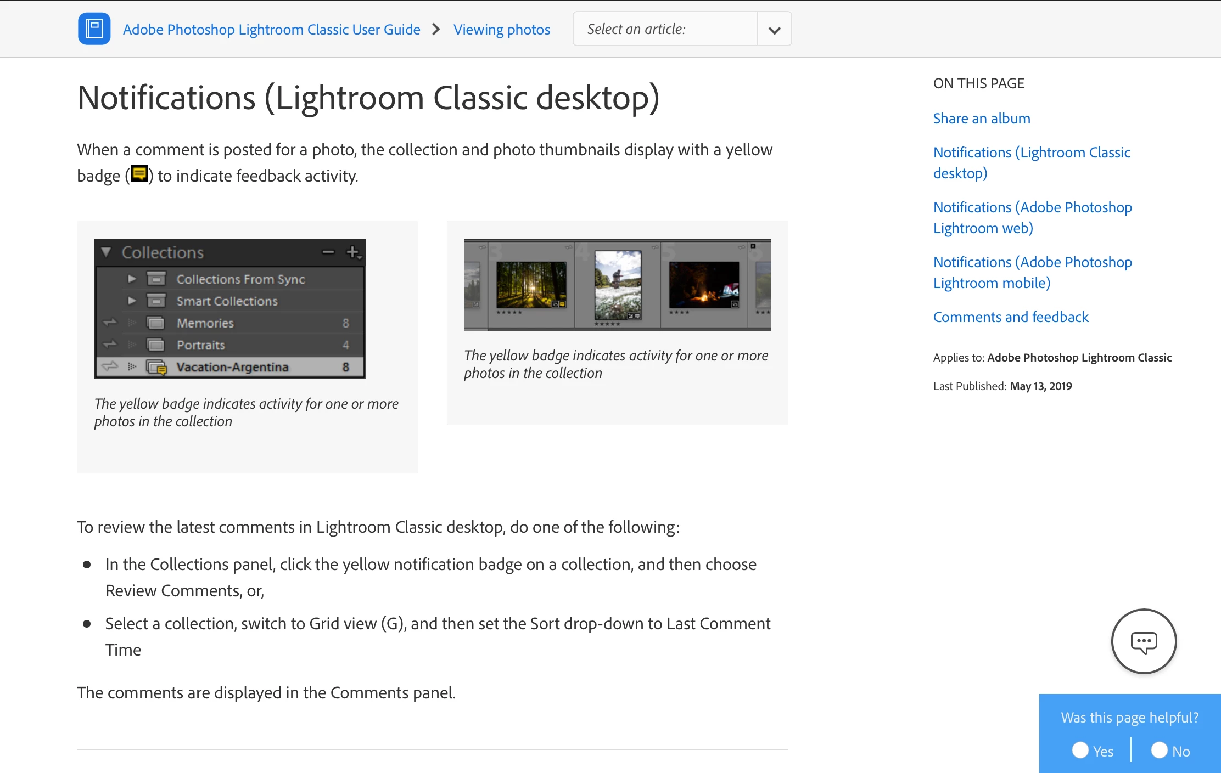The height and width of the screenshot is (773, 1221).
Task: Jump to Share an album section
Action: 981,119
